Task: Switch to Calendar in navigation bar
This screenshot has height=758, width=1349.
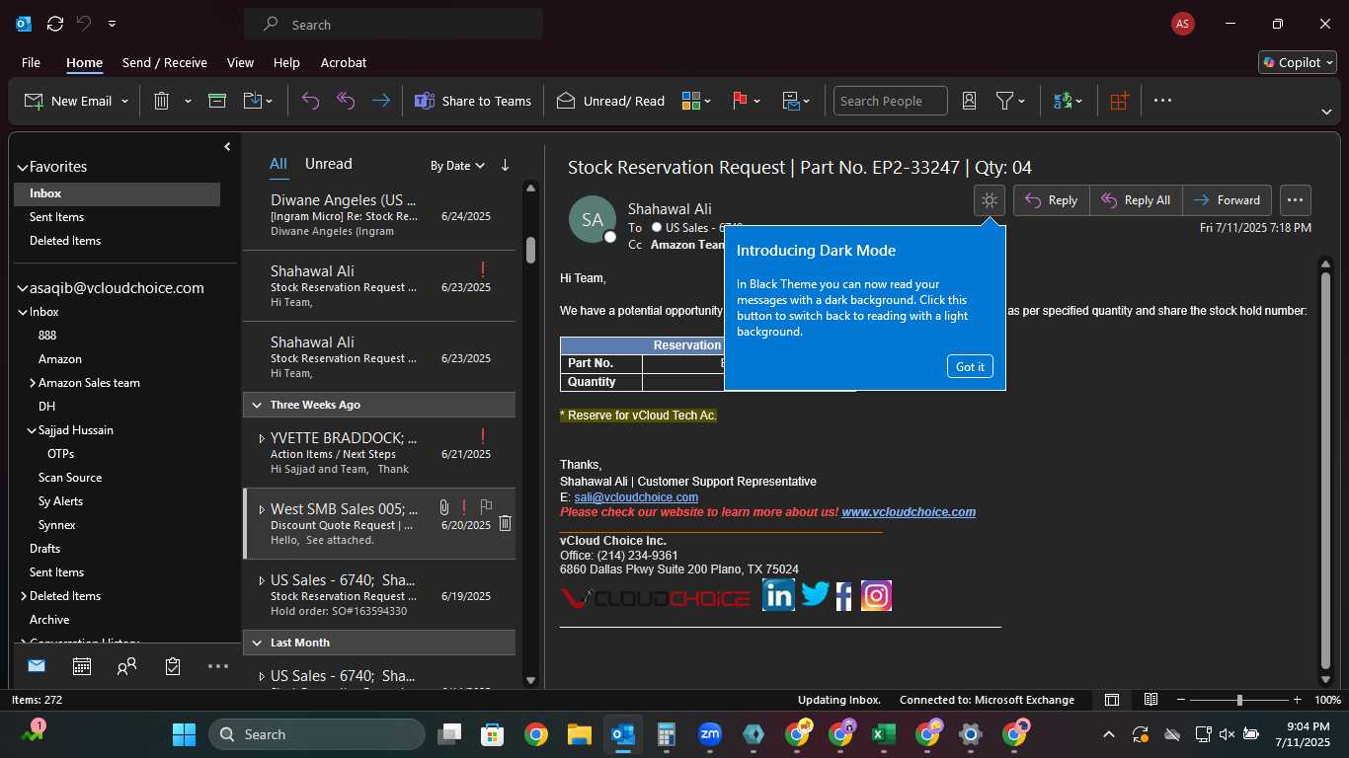Action: point(82,666)
